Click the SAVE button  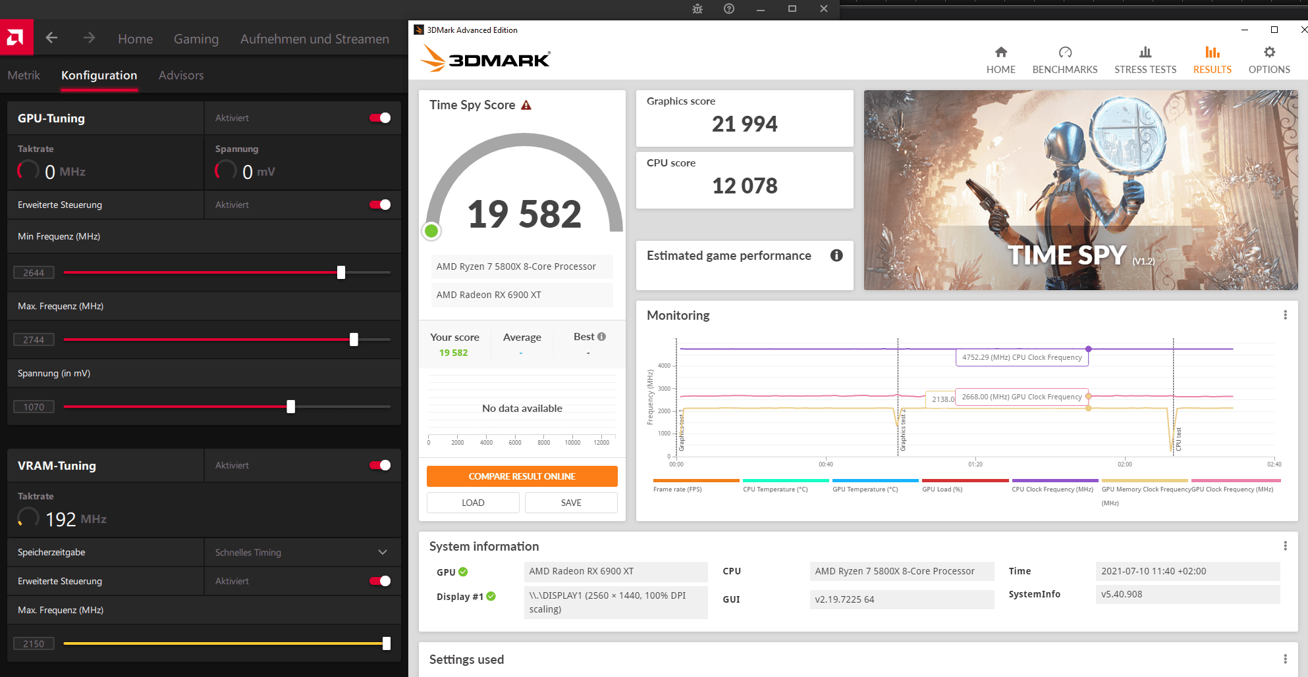pos(571,503)
